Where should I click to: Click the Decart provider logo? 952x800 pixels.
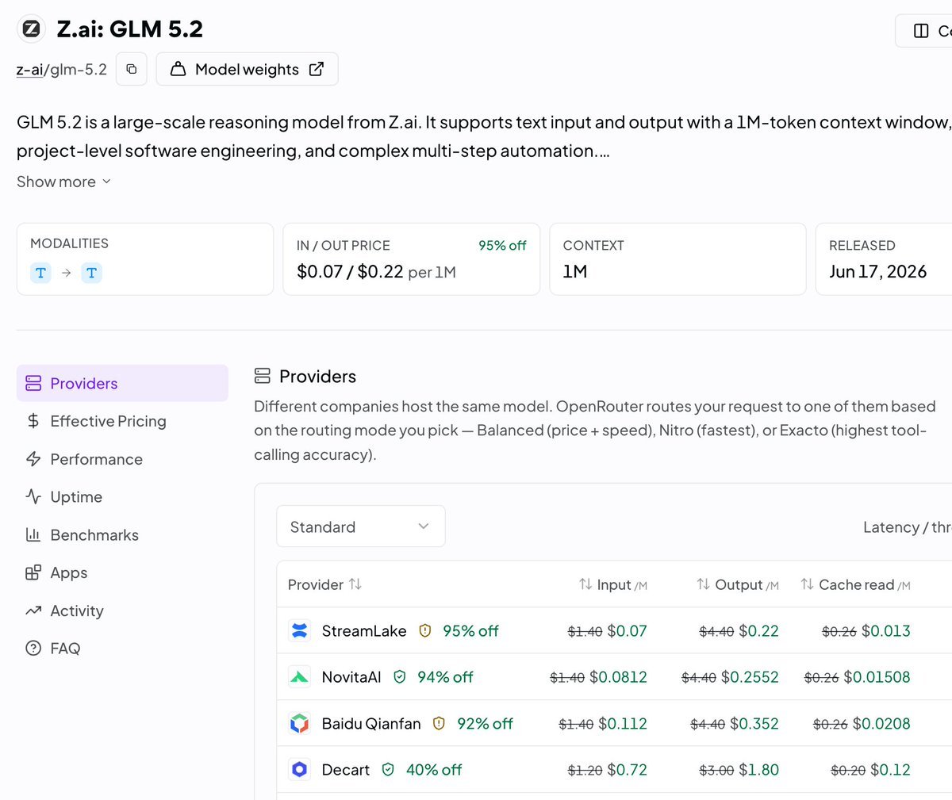tap(299, 770)
